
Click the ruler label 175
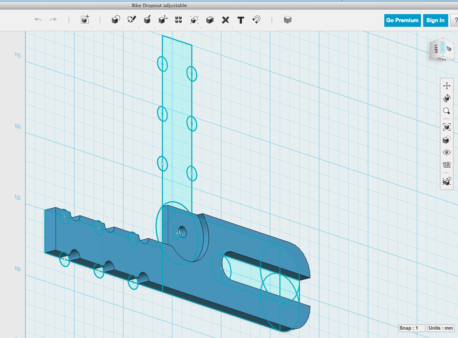pyautogui.click(x=17, y=55)
